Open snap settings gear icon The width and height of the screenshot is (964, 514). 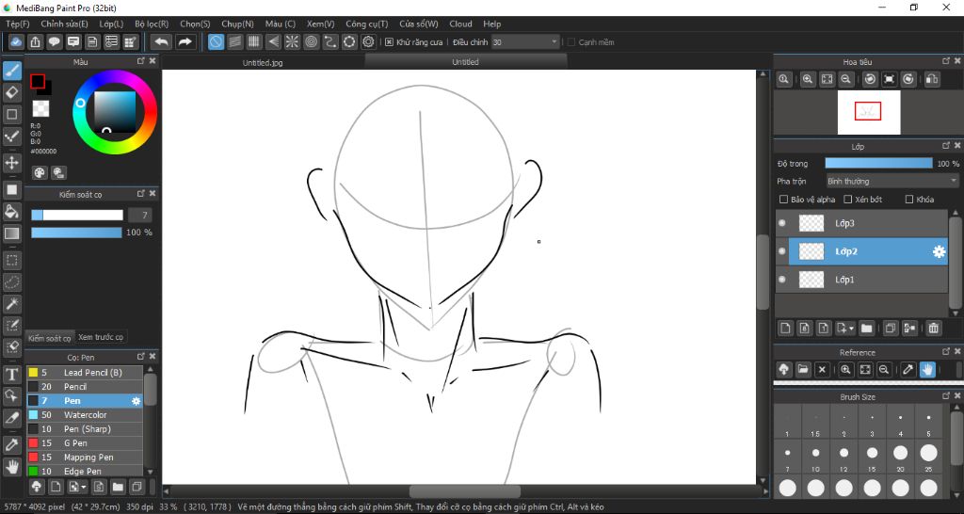pyautogui.click(x=368, y=41)
